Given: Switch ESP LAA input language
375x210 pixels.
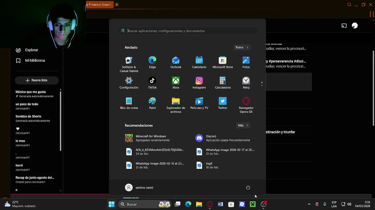Looking at the screenshot, I should 334,204.
